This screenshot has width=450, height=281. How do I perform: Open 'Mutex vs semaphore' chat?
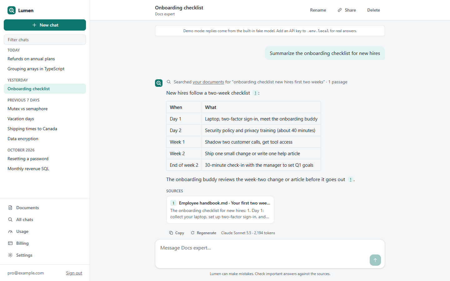[45, 109]
